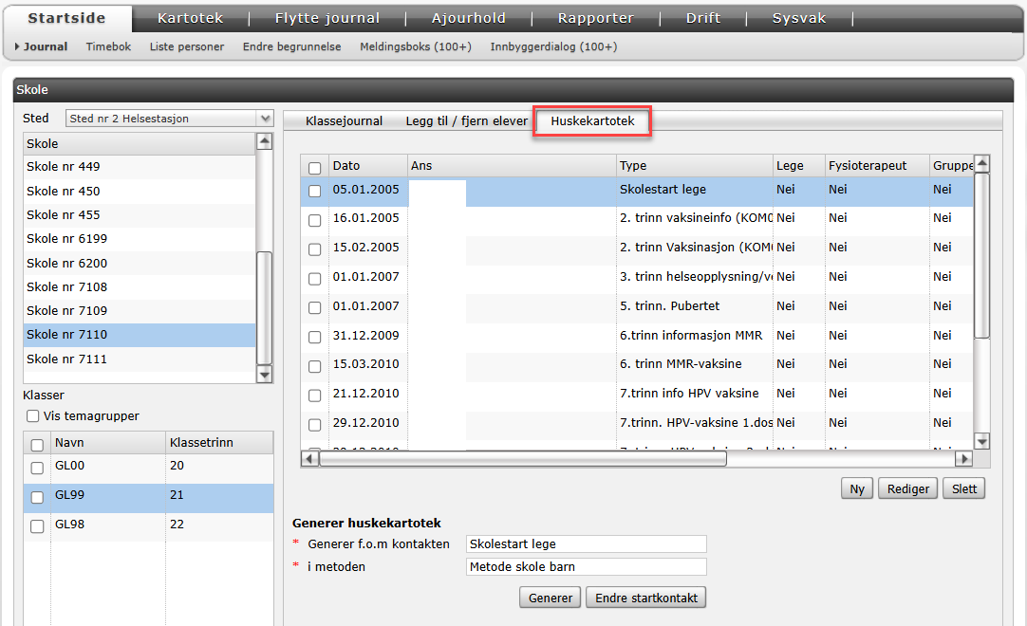The width and height of the screenshot is (1027, 626).
Task: Click table horizontal scrollbar right arrow
Action: (x=963, y=459)
